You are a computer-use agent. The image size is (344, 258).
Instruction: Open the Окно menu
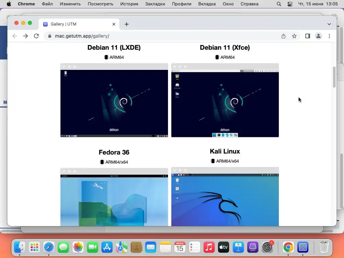click(228, 4)
